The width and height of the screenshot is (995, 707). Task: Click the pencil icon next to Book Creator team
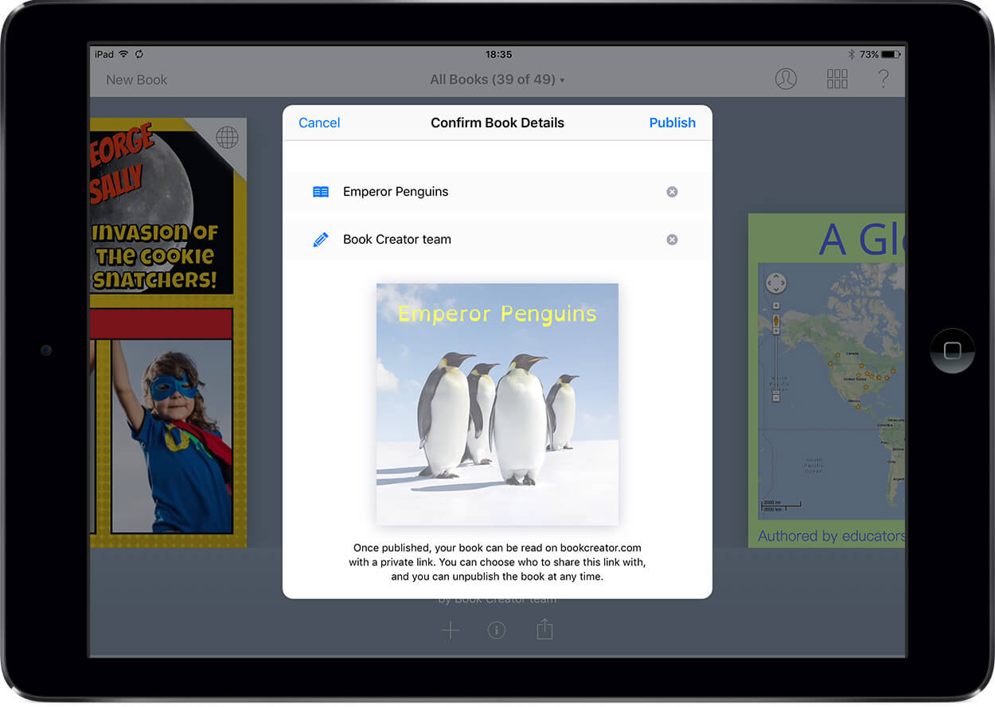(320, 239)
